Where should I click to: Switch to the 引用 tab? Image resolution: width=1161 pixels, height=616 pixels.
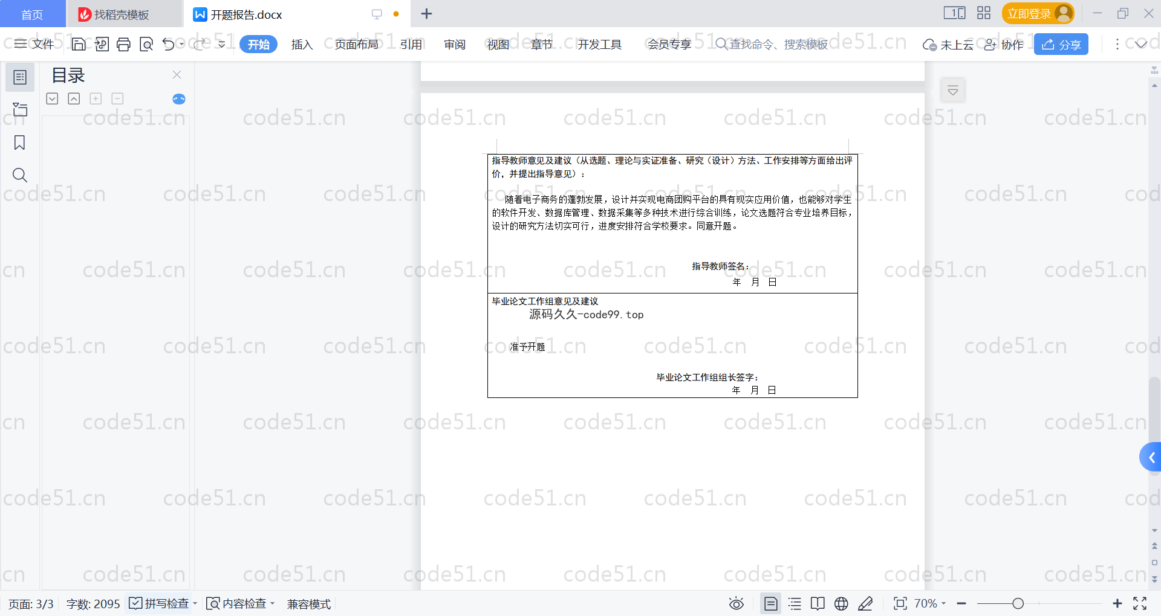tap(411, 44)
